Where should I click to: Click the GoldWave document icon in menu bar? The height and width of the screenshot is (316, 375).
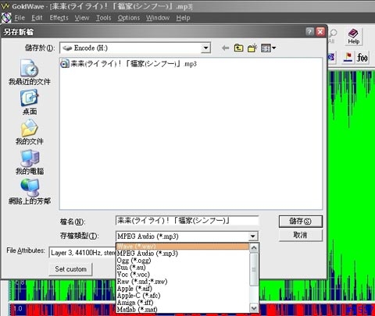pos(6,18)
